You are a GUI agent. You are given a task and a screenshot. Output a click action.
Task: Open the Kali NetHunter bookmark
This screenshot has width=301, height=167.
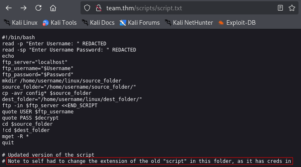tap(189, 23)
